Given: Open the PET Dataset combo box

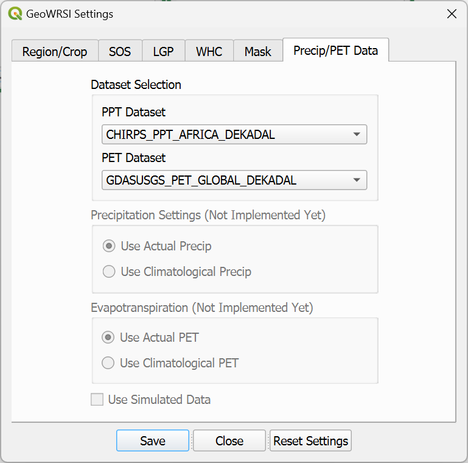Looking at the screenshot, I should (x=234, y=180).
